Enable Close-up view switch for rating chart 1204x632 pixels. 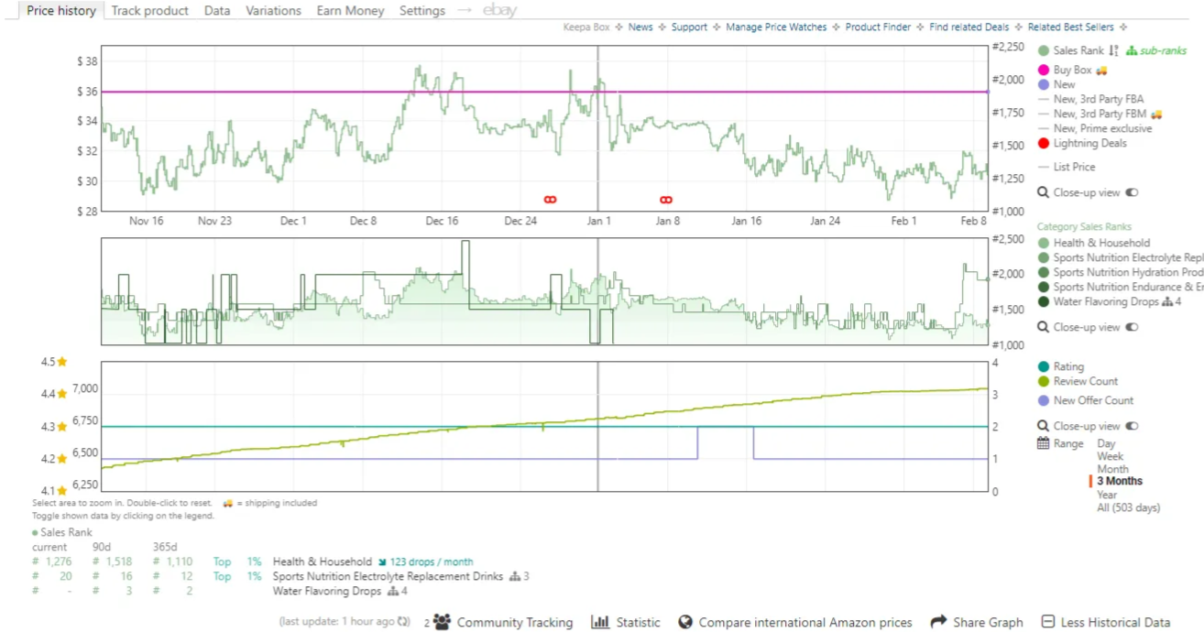[1132, 426]
